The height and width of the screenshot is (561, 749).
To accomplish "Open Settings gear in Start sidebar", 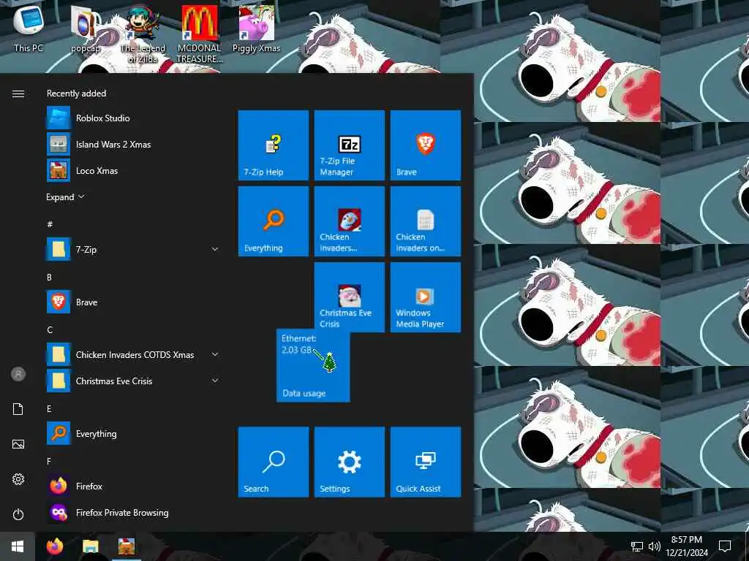I will point(18,479).
